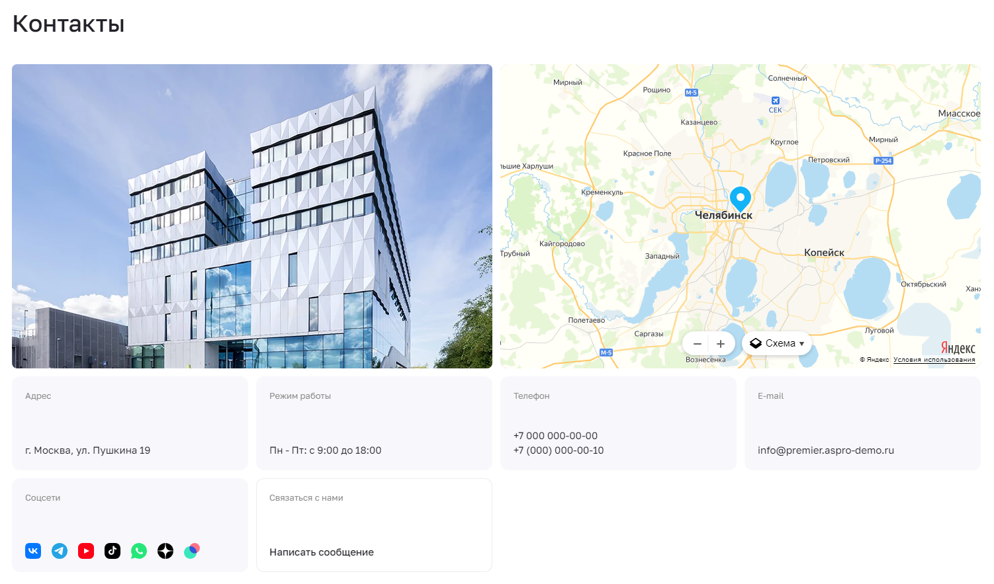Open the Yandex Zen star icon
The height and width of the screenshot is (584, 994).
coord(165,551)
